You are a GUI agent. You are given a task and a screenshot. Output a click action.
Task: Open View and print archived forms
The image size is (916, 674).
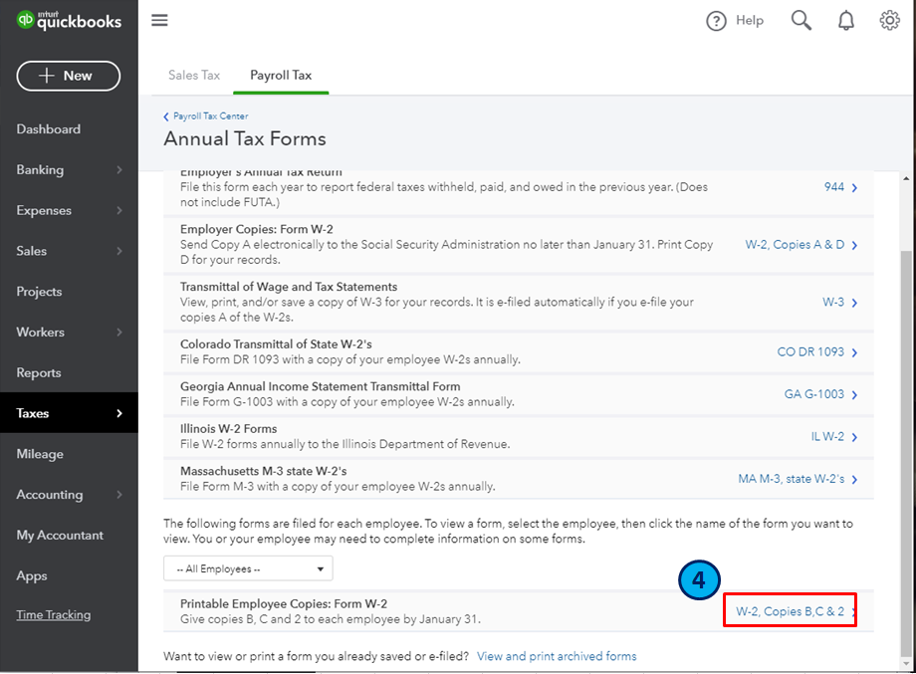click(x=557, y=656)
